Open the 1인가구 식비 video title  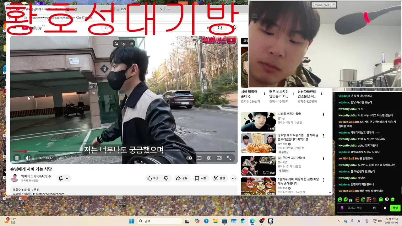point(298,181)
